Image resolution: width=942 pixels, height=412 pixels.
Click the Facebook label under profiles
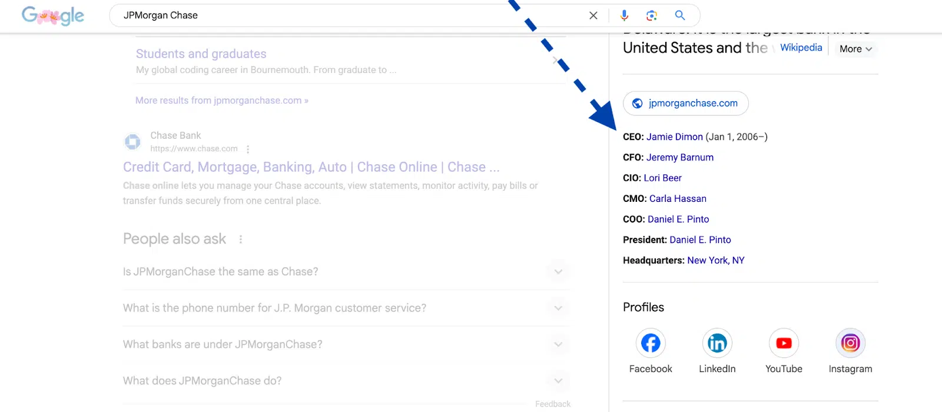[651, 369]
